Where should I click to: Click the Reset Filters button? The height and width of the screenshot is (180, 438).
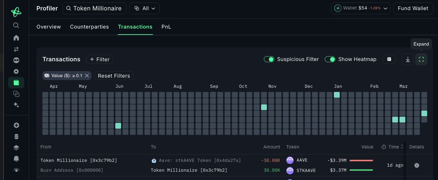point(114,76)
